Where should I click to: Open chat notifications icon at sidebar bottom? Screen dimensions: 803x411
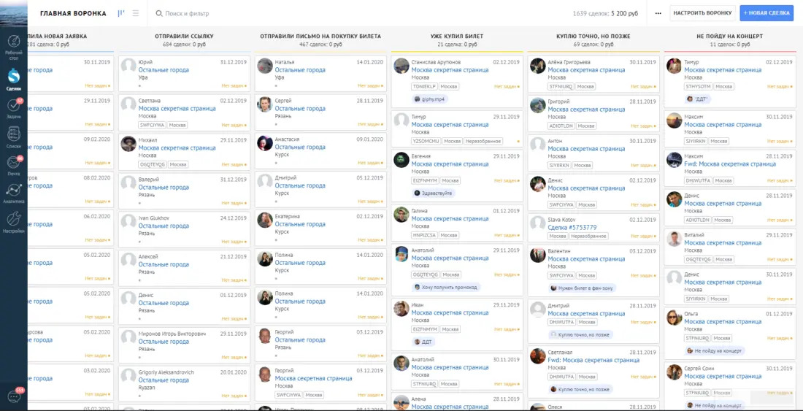coord(14,396)
